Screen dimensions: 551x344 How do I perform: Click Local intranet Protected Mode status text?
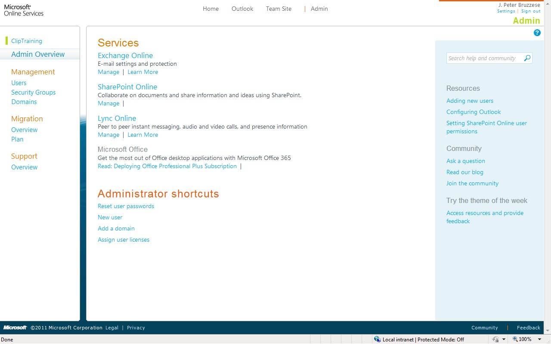pos(423,339)
